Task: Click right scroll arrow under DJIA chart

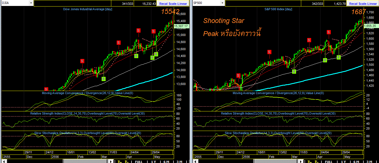Action: pos(111,161)
